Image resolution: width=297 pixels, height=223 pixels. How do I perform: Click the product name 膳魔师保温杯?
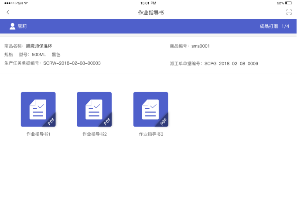click(39, 46)
